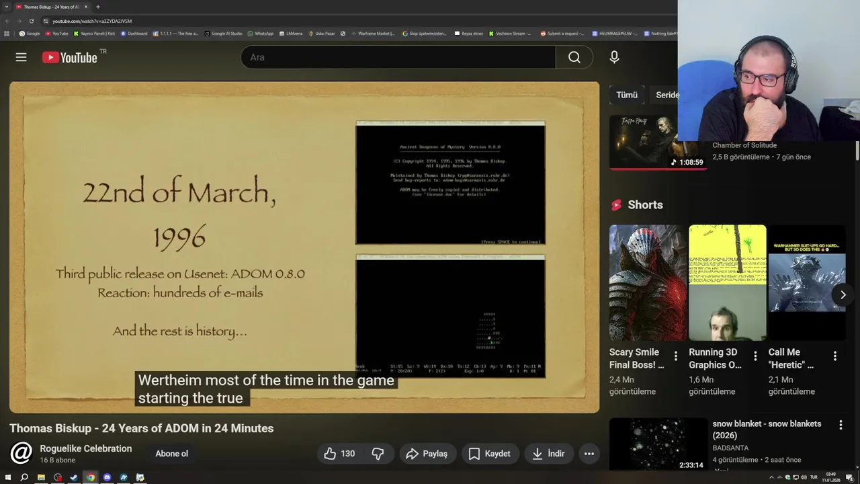860x484 pixels.
Task: Open the Chrome apps grid icon
Action: (6, 33)
